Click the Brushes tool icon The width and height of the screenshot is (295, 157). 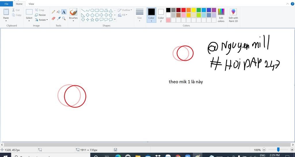[x=73, y=12]
